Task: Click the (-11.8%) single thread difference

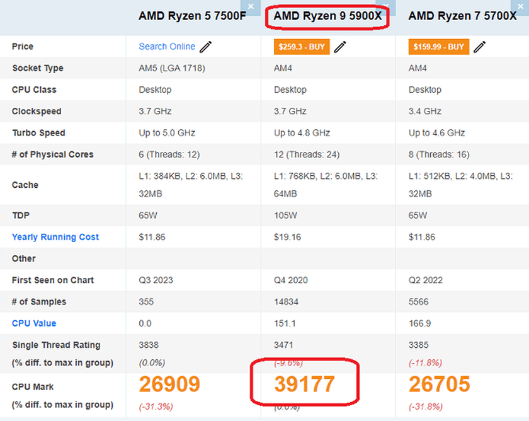Action: [426, 363]
